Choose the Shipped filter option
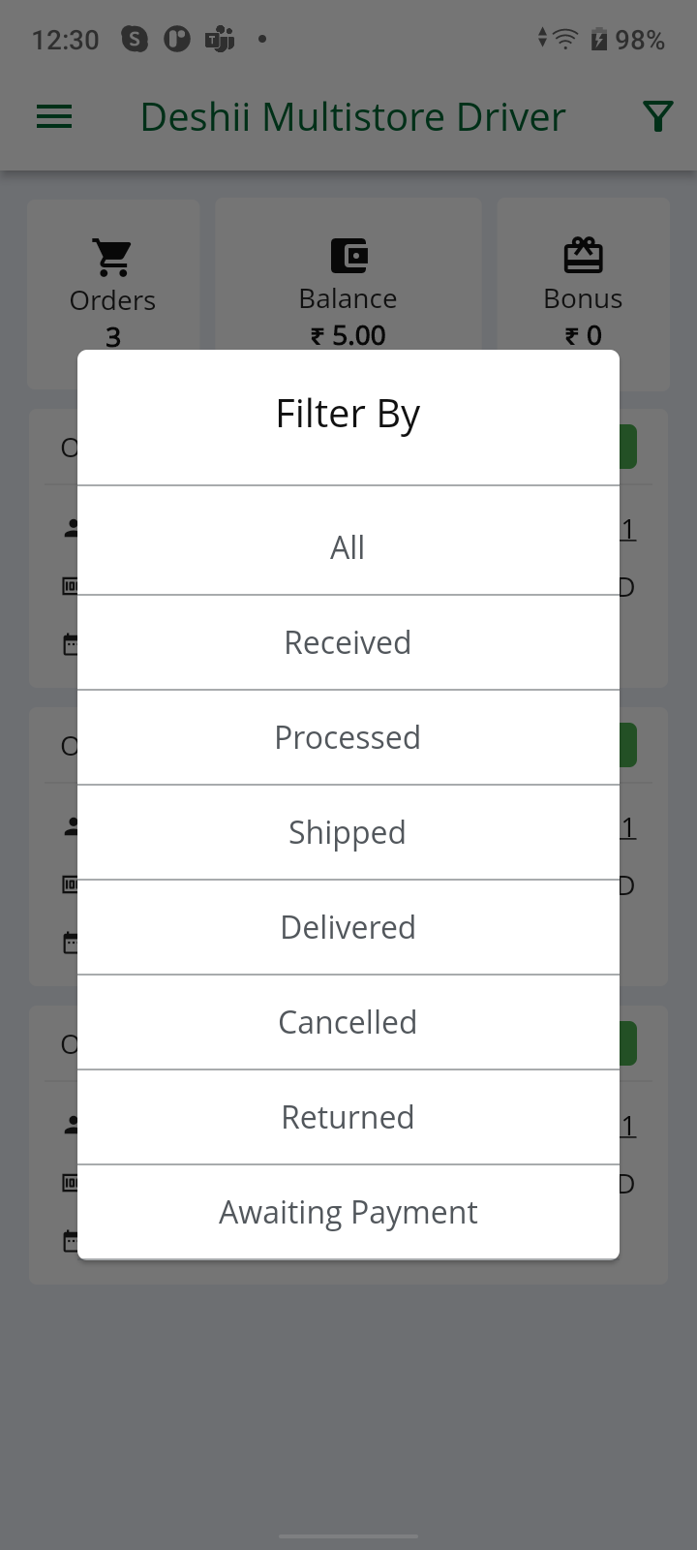This screenshot has width=697, height=1550. 348,832
